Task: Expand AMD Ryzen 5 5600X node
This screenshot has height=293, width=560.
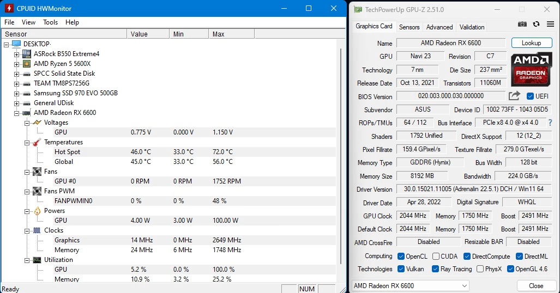Action: (x=16, y=64)
